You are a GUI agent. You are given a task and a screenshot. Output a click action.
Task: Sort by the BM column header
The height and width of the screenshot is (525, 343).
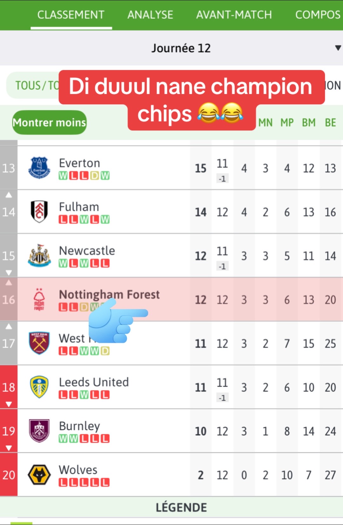308,122
